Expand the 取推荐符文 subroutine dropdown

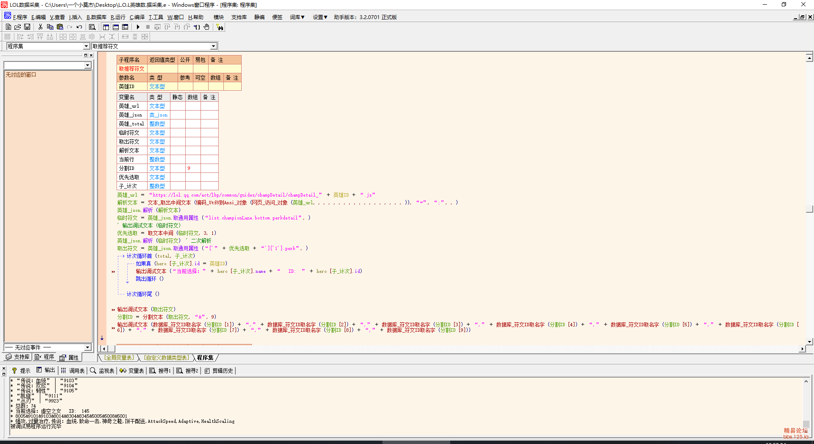pos(213,46)
